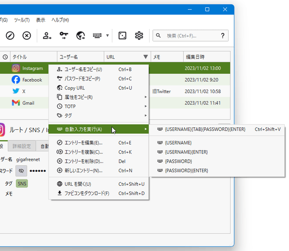
Task: Click the clock expiry column header icon
Action: (5, 57)
